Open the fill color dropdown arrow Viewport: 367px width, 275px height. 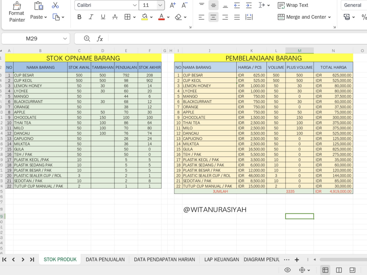151,17
